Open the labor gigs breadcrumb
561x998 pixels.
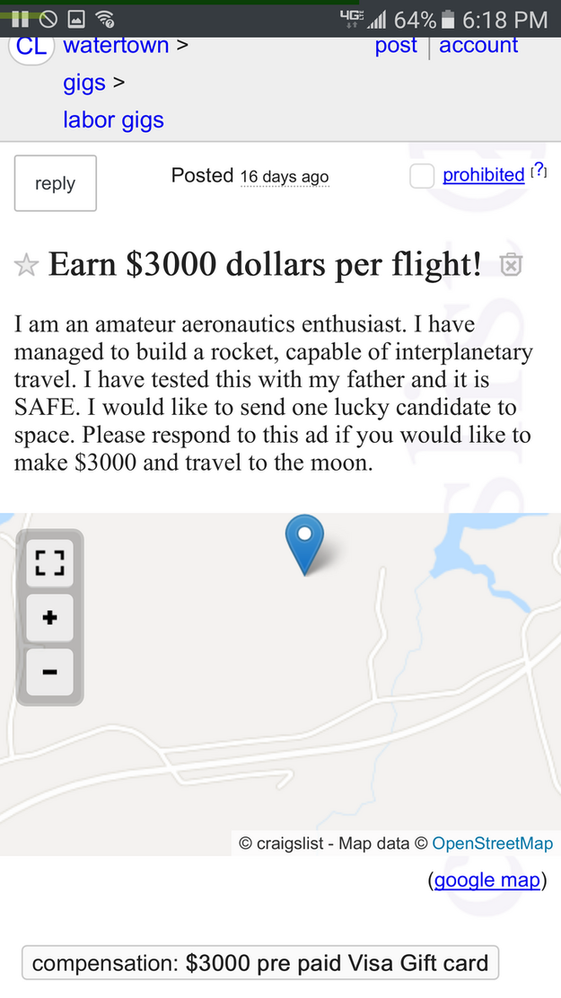pos(113,119)
